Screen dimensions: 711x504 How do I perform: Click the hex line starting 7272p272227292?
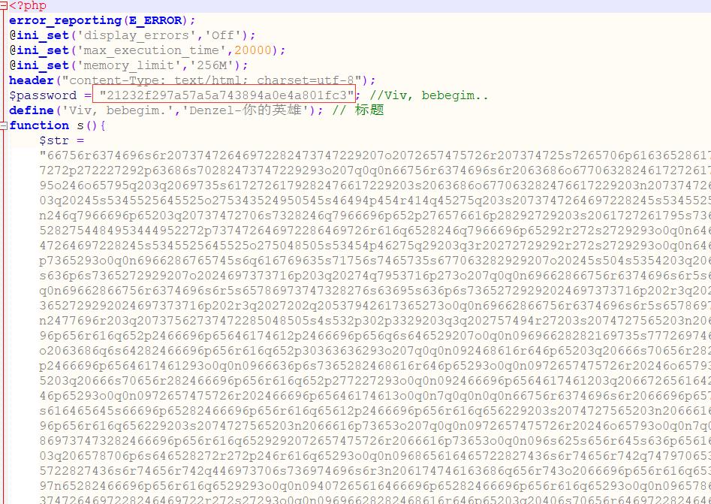point(375,170)
